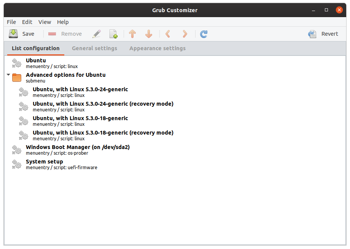Click the Save button label
350x249 pixels.
click(29, 34)
